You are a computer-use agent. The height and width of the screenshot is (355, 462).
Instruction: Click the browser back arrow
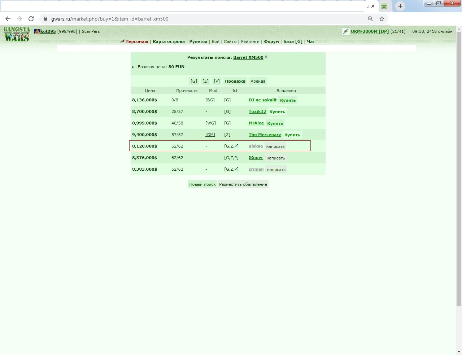click(8, 19)
